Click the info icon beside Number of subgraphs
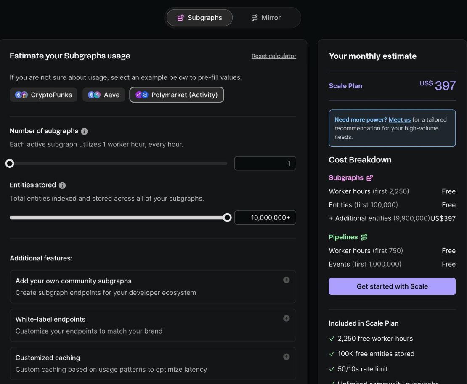Viewport: 467px width, 384px height. (84, 131)
